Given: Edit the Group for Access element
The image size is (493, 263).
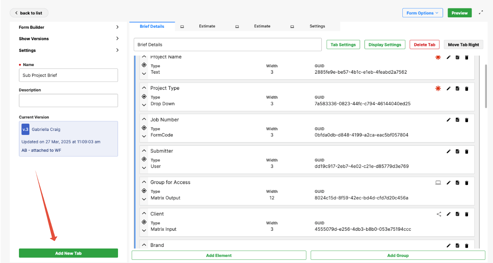Looking at the screenshot, I should [x=448, y=183].
